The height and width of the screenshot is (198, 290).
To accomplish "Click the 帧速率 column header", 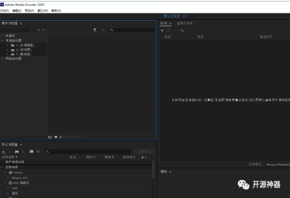I will tap(109, 157).
